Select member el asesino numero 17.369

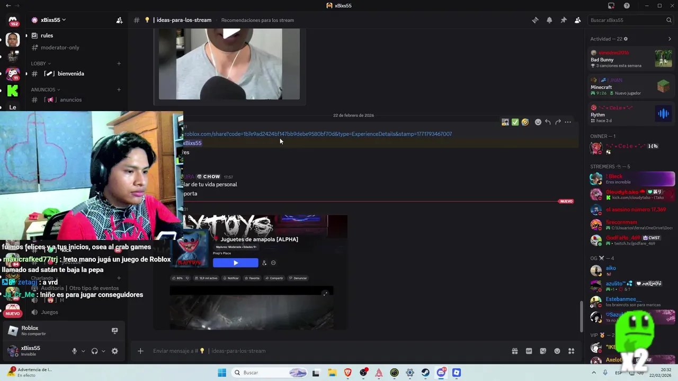tap(631, 210)
